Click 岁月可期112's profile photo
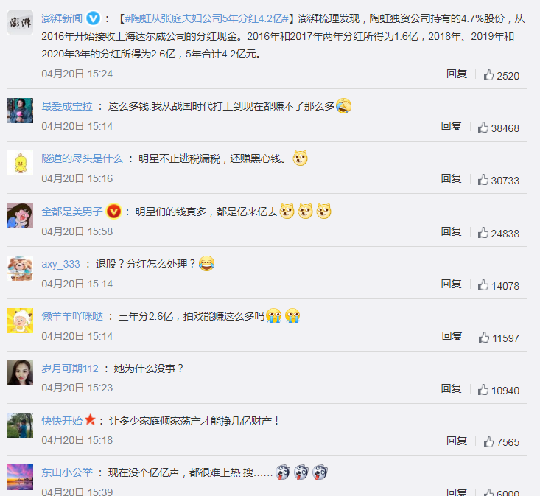Screen dimensions: 540x496 point(21,373)
